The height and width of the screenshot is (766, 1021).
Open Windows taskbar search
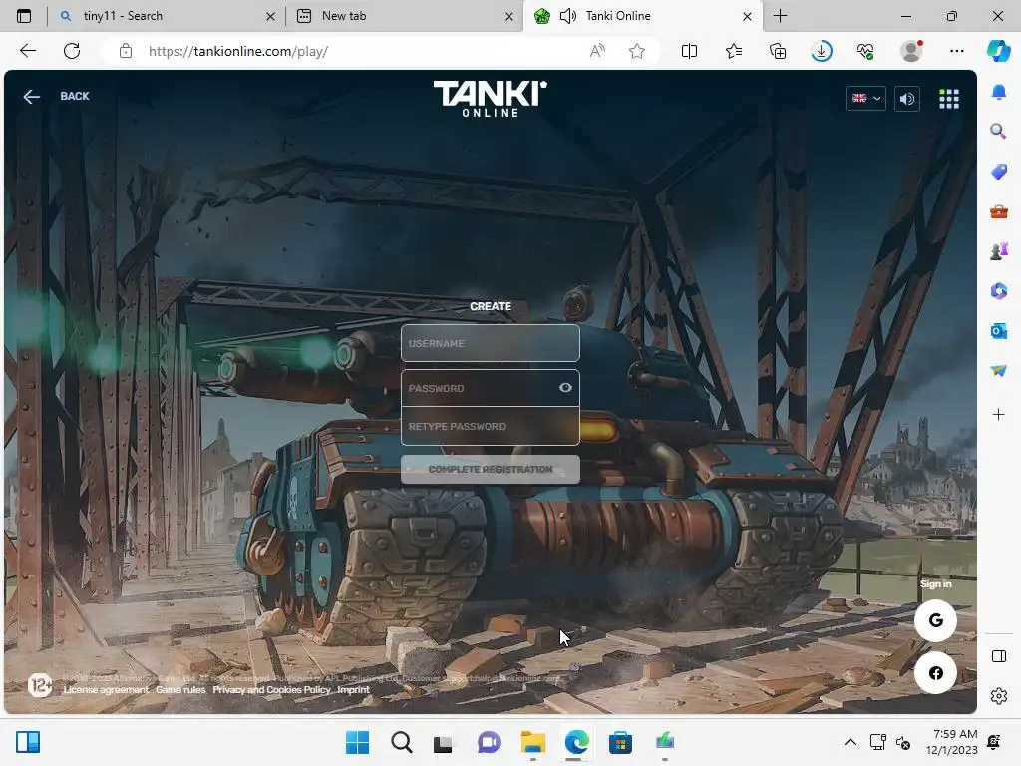(x=401, y=742)
